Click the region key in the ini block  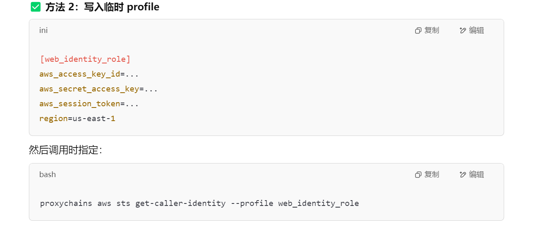click(x=54, y=119)
